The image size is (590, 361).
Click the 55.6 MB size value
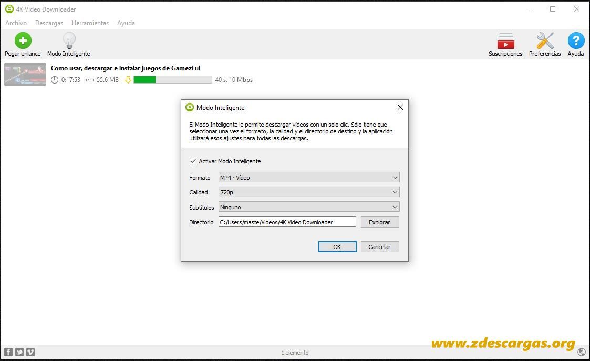pos(108,80)
